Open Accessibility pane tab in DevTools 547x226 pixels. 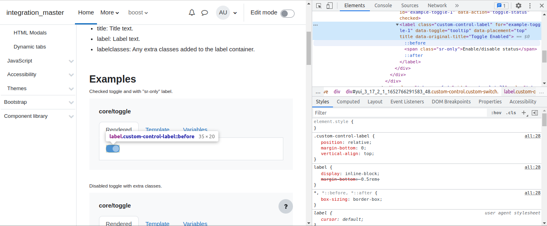pyautogui.click(x=523, y=102)
